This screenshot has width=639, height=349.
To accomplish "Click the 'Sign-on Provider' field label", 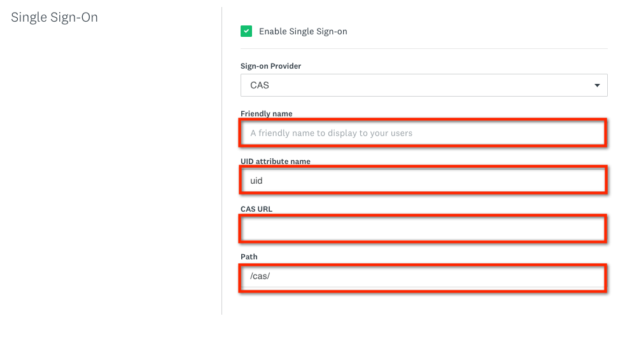I will (270, 66).
